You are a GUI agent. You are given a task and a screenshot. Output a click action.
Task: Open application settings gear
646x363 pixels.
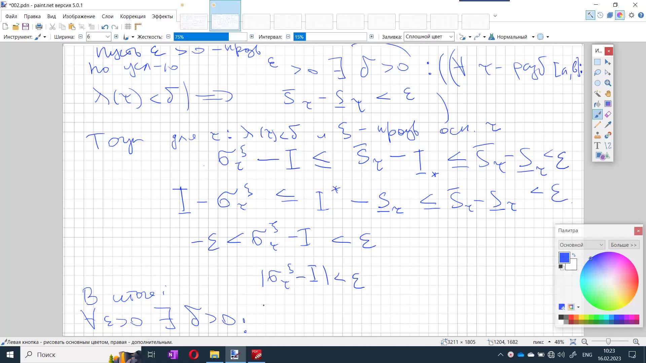632,15
